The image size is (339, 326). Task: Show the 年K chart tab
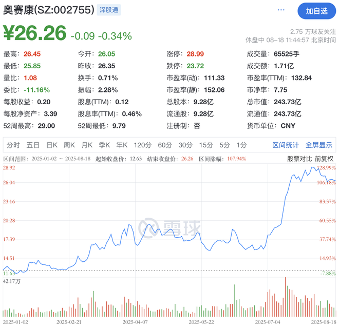[x=122, y=145]
